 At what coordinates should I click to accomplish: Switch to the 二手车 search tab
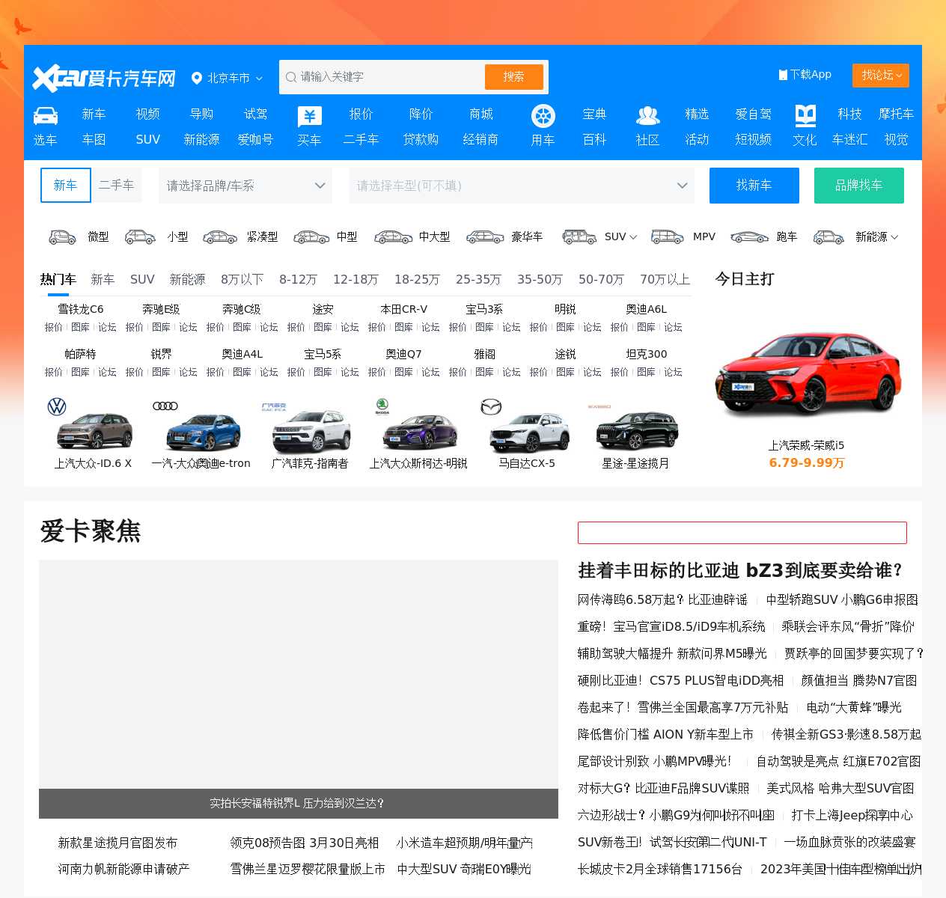click(x=117, y=185)
